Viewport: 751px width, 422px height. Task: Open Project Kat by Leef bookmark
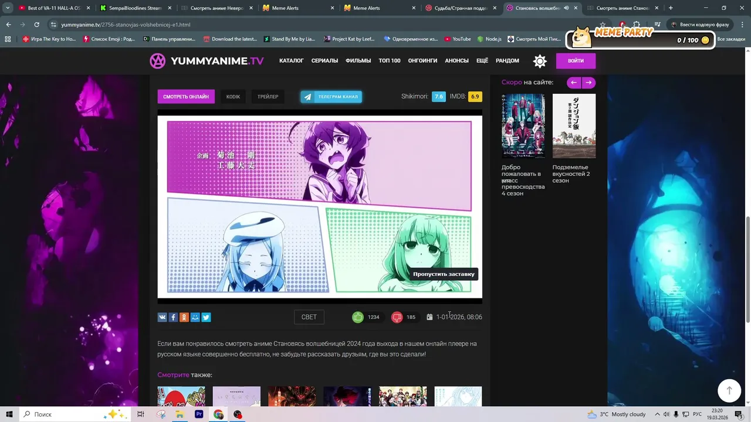pyautogui.click(x=349, y=39)
